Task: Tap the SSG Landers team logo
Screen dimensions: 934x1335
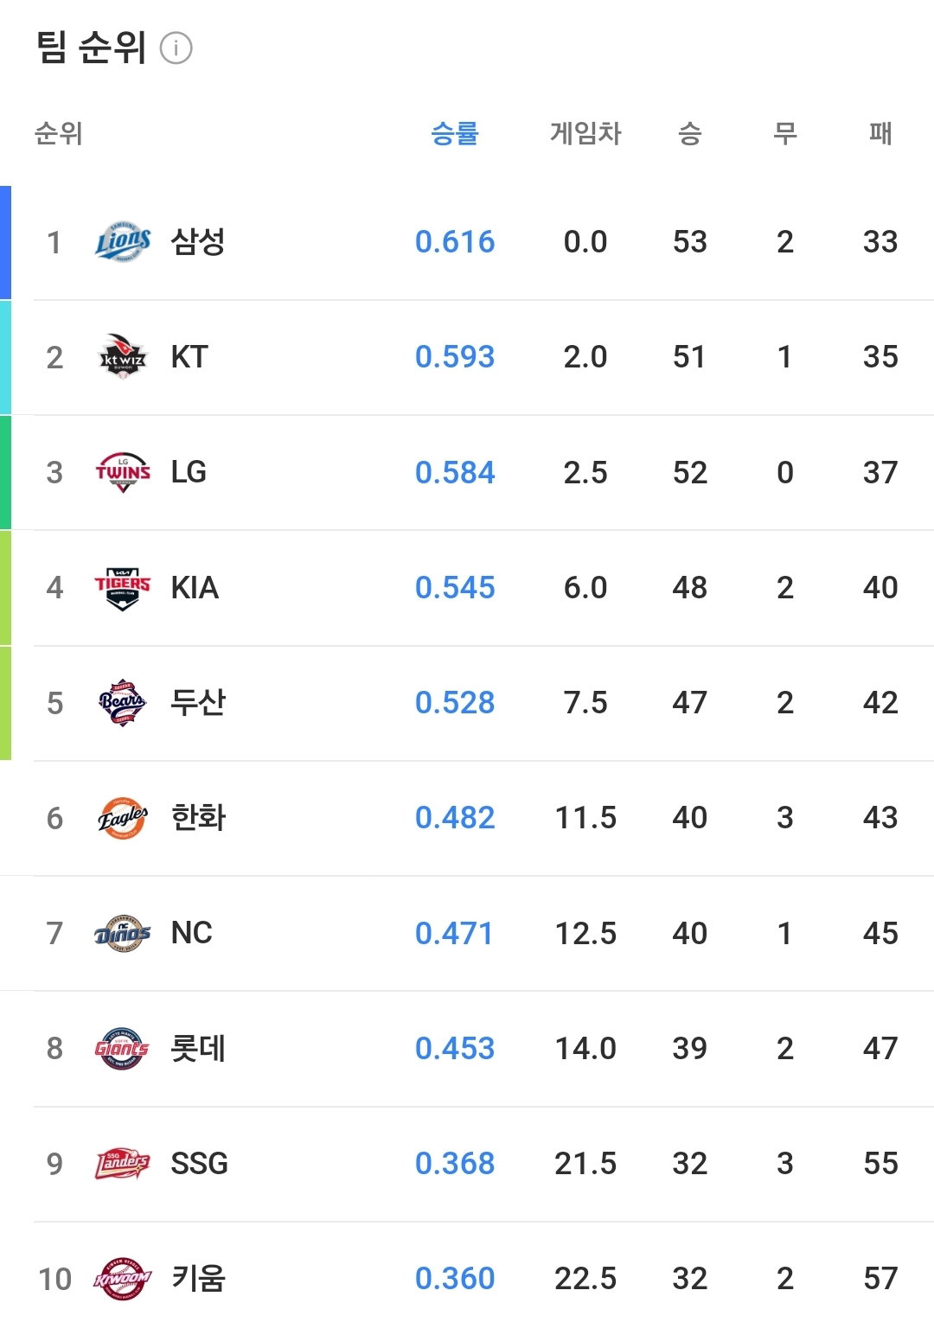Action: [x=123, y=1164]
